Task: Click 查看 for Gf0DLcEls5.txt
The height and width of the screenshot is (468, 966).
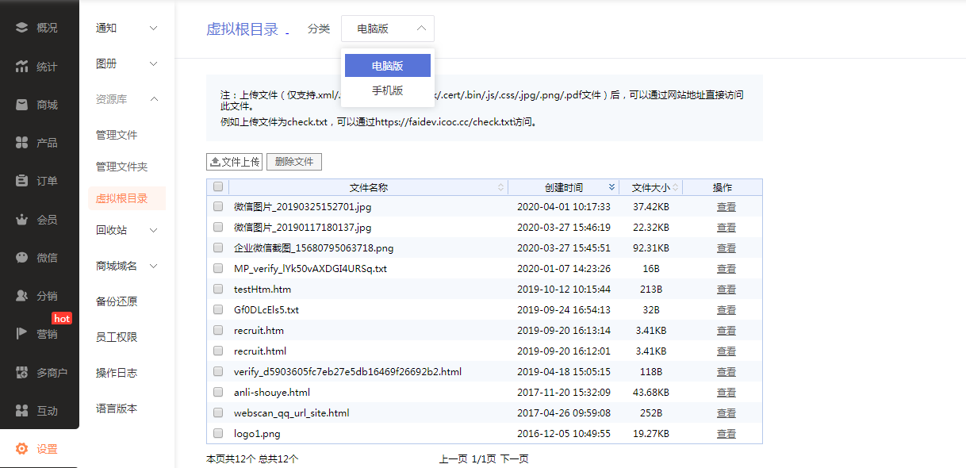Action: [726, 309]
